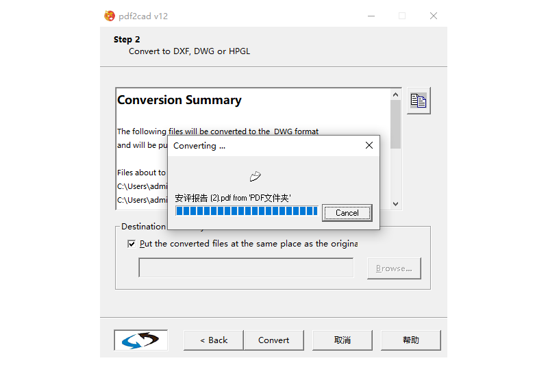Click the Browse... button
This screenshot has width=548, height=365.
click(394, 268)
